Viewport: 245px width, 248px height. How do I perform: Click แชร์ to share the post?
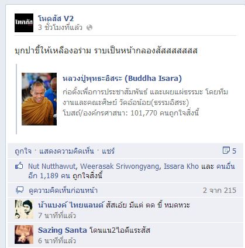point(108,151)
